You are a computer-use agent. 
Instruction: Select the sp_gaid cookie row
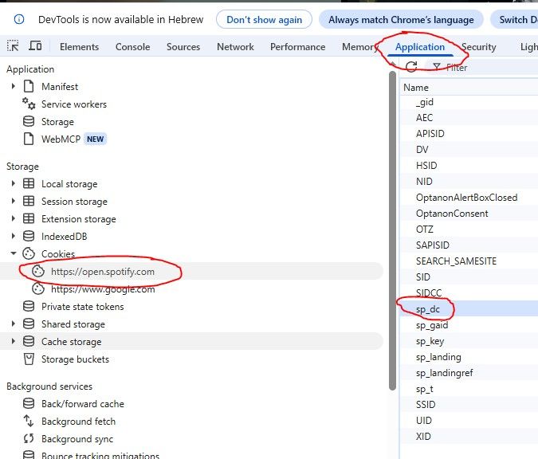tap(469, 325)
